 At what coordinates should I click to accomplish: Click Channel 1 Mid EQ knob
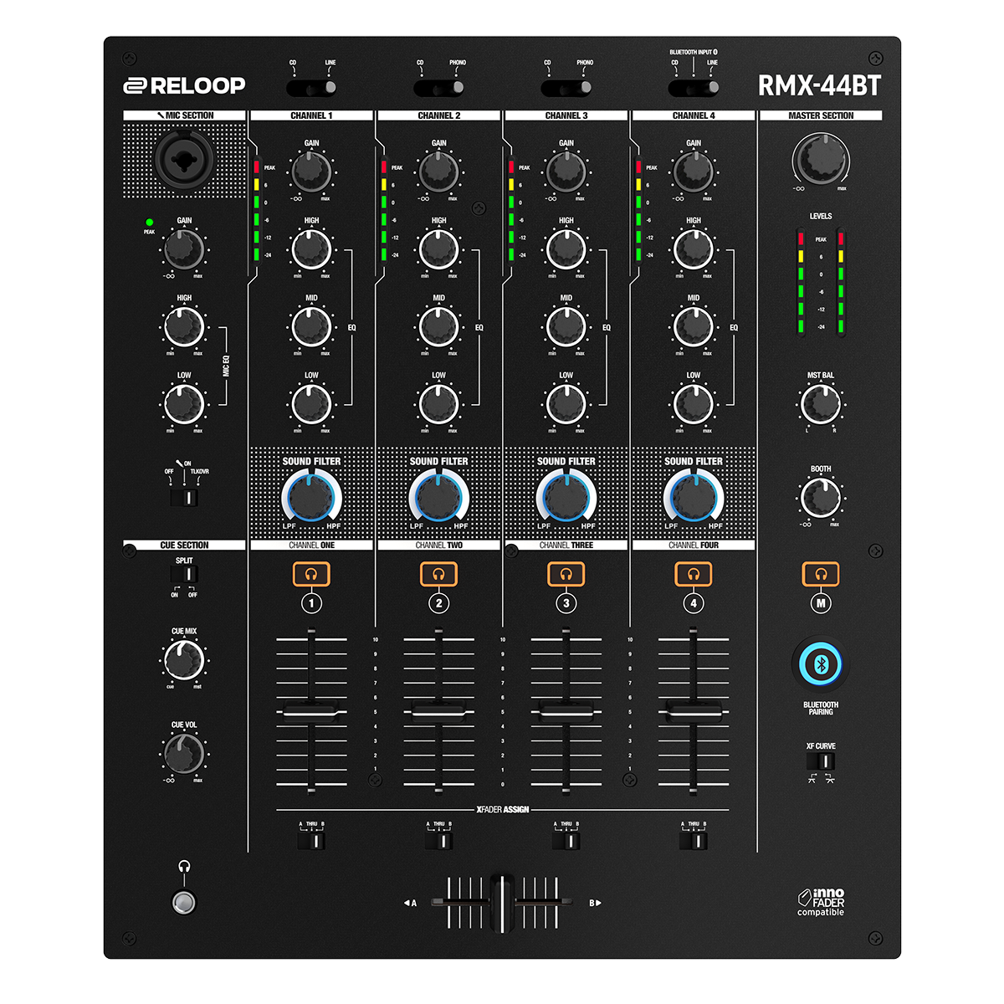click(311, 327)
